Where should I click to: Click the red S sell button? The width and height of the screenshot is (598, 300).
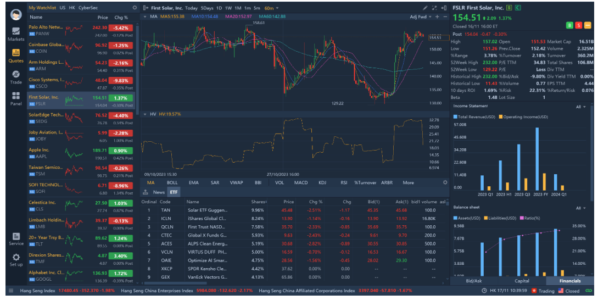coord(579,25)
